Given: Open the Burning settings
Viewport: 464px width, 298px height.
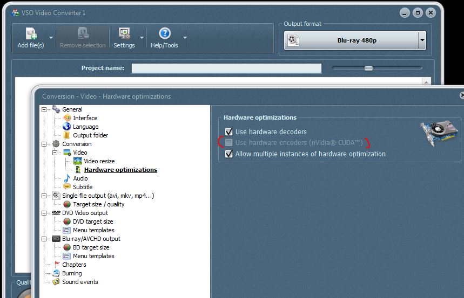Looking at the screenshot, I should [72, 273].
